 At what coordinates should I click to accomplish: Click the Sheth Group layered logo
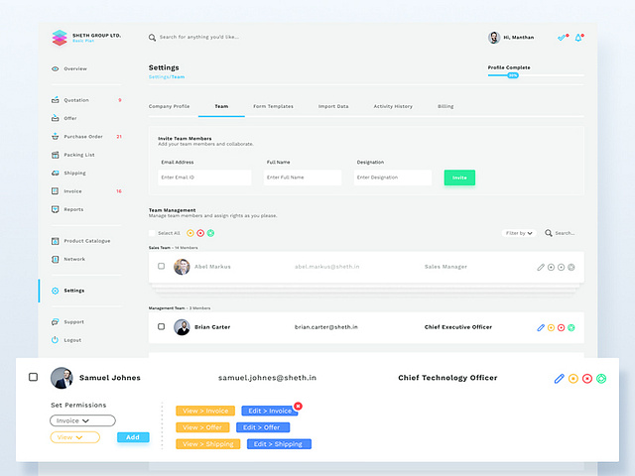click(x=60, y=38)
